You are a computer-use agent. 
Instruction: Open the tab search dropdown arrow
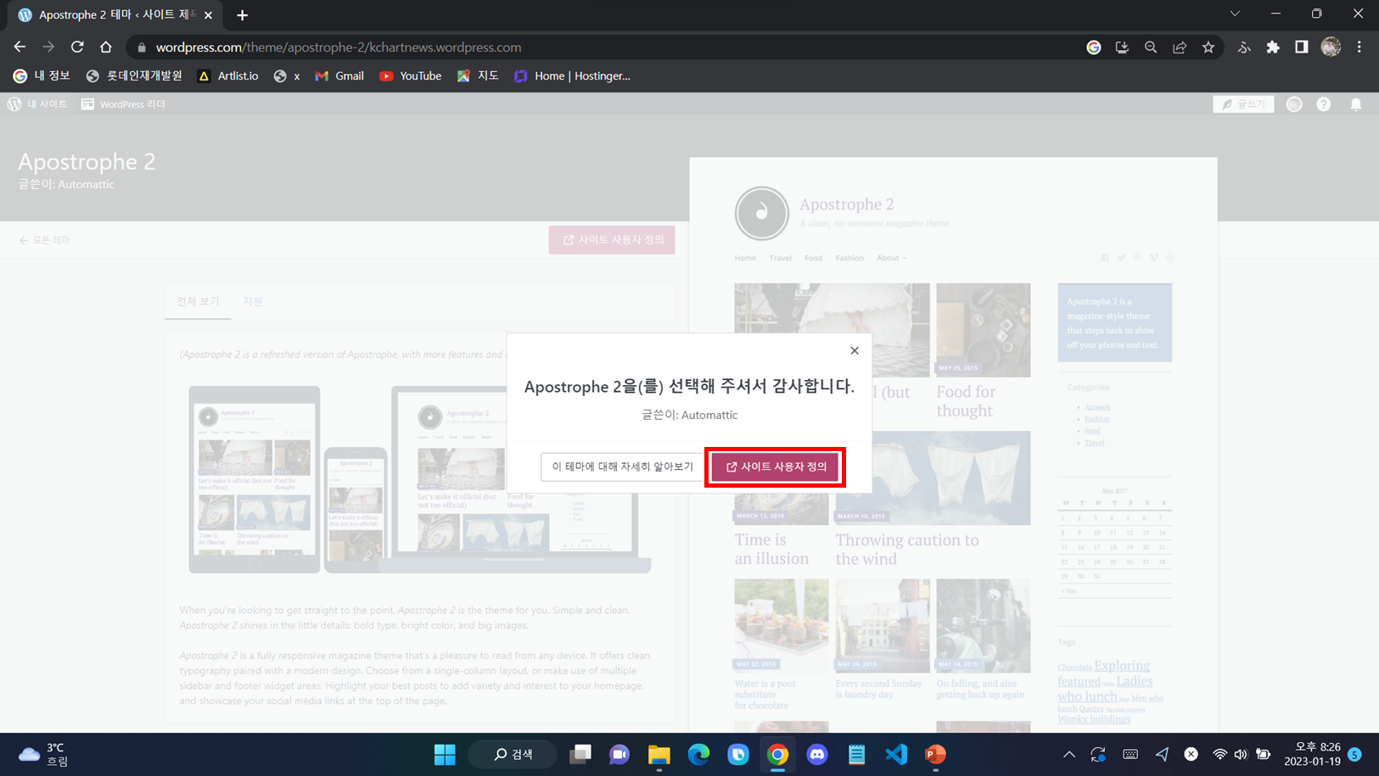pos(1235,14)
